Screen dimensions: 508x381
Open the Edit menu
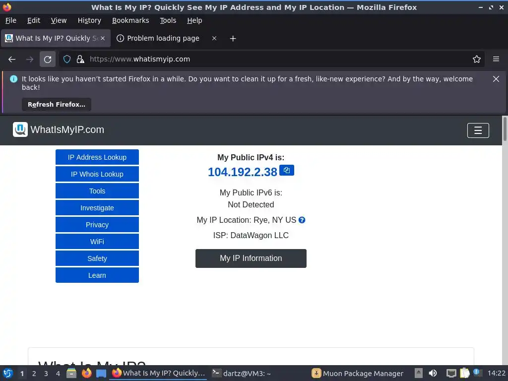point(34,20)
